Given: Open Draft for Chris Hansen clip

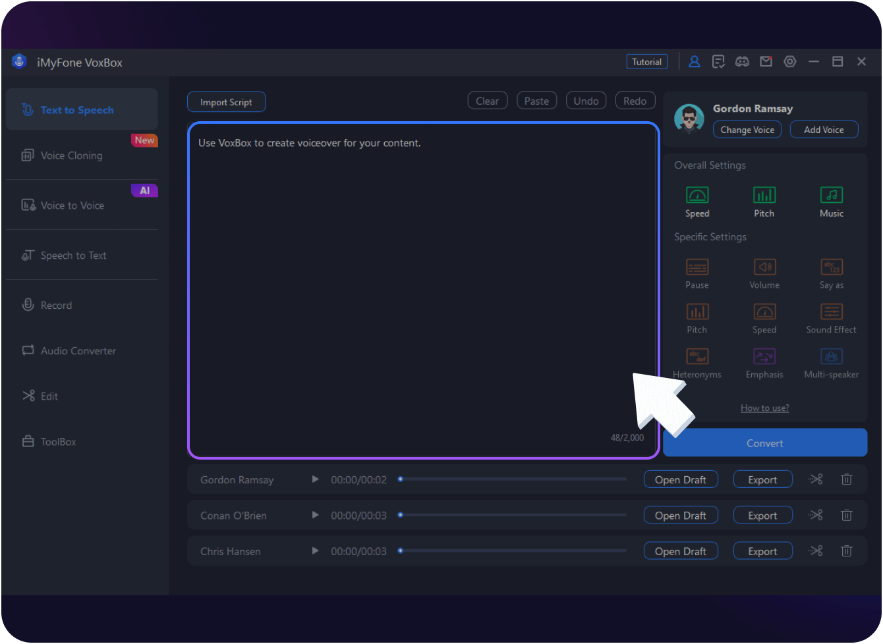Looking at the screenshot, I should point(681,551).
